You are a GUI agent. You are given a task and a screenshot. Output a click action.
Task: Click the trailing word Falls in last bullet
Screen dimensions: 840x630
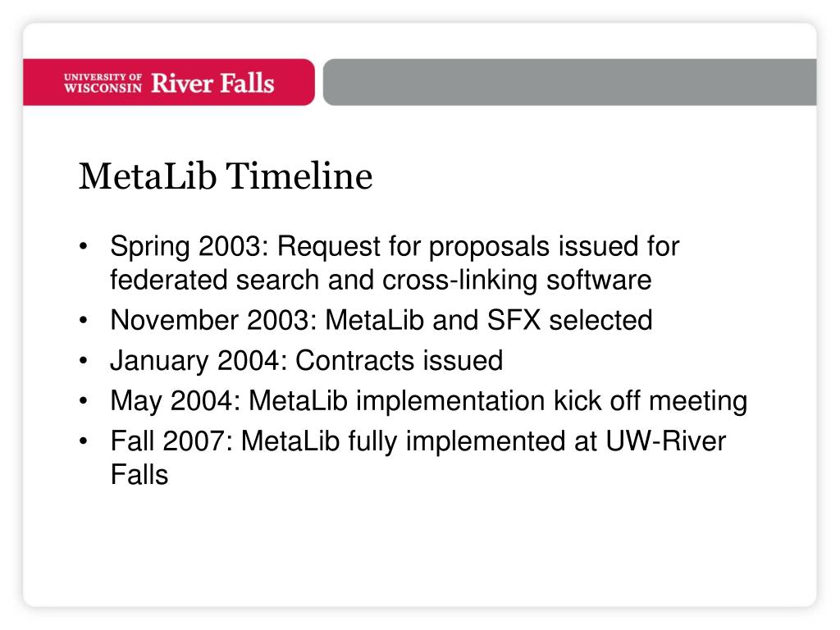(139, 475)
